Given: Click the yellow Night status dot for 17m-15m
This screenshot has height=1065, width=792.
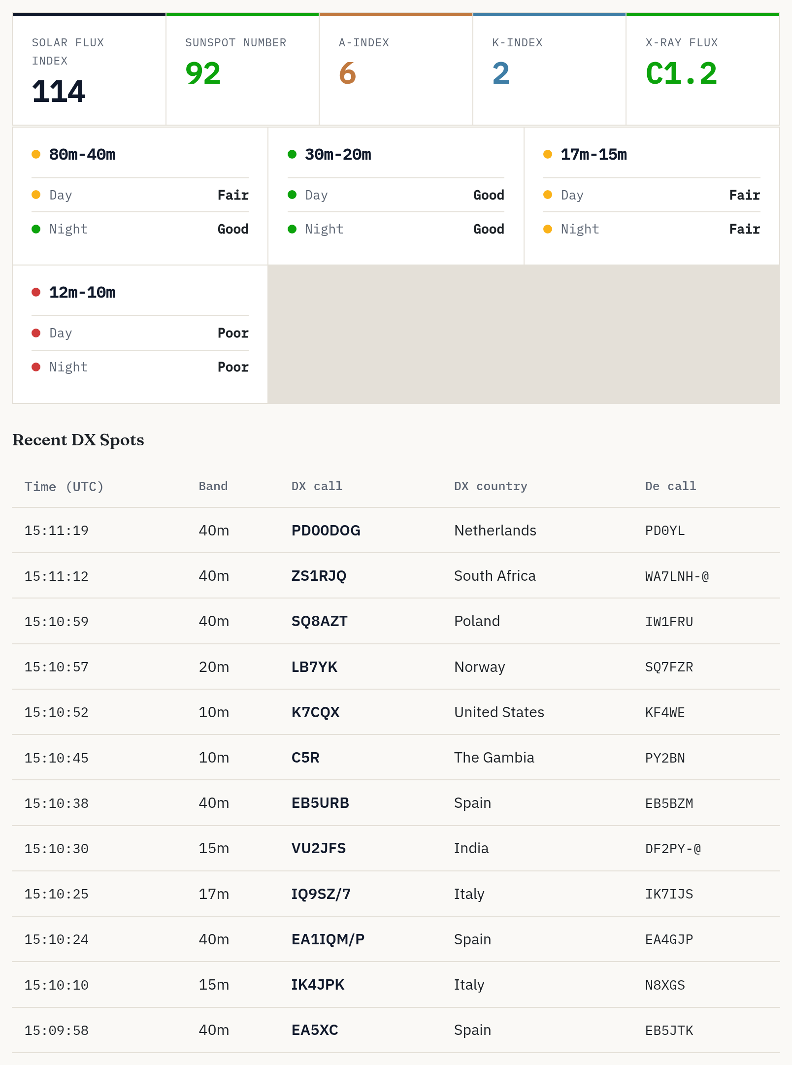Looking at the screenshot, I should (x=548, y=229).
